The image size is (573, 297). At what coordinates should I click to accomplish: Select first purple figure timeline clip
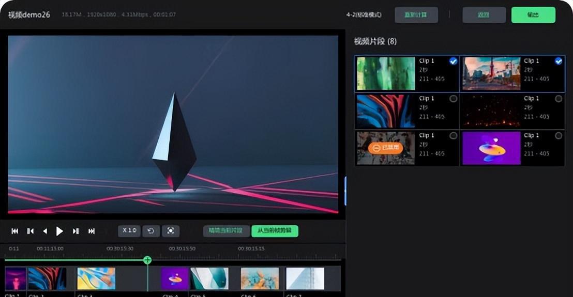[16, 278]
